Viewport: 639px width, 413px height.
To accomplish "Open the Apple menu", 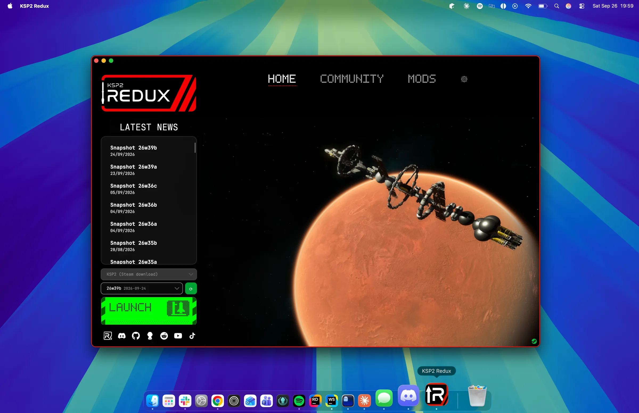I will pyautogui.click(x=10, y=6).
